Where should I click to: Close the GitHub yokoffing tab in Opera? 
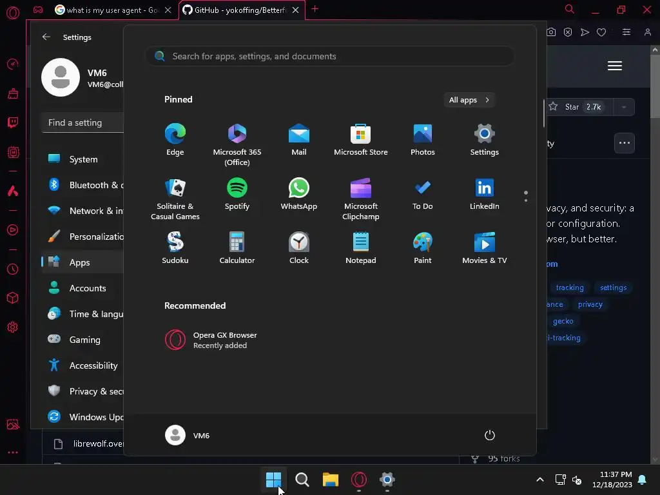[x=295, y=10]
